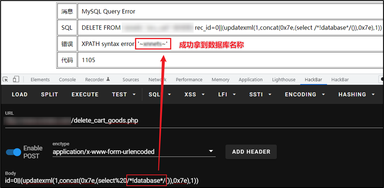Toggle the device toolbar icon
Image resolution: width=384 pixels, height=188 pixels.
[16, 79]
